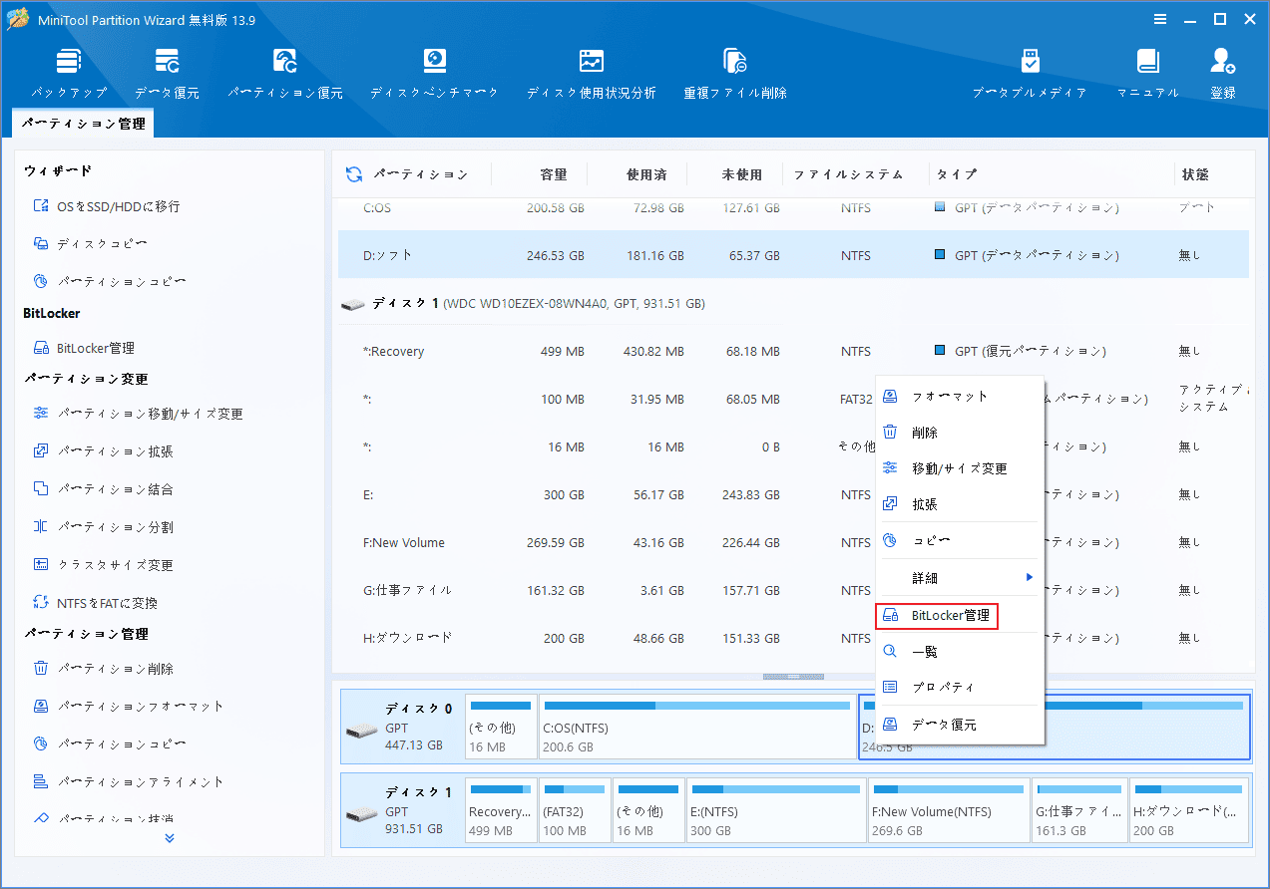
Task: Open BitLocker管理 in the left sidebar
Action: point(84,348)
